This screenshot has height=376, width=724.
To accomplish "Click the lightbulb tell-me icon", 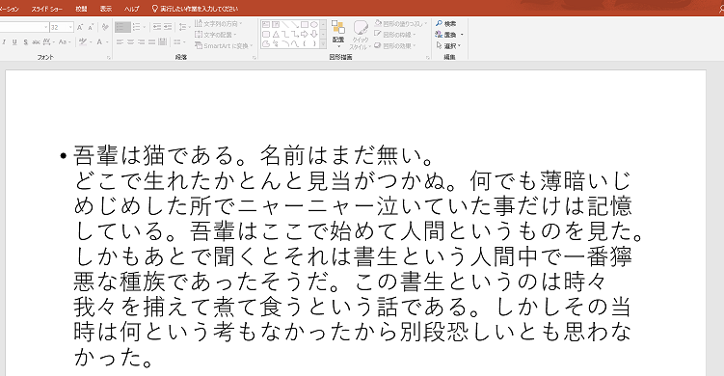I will point(154,9).
